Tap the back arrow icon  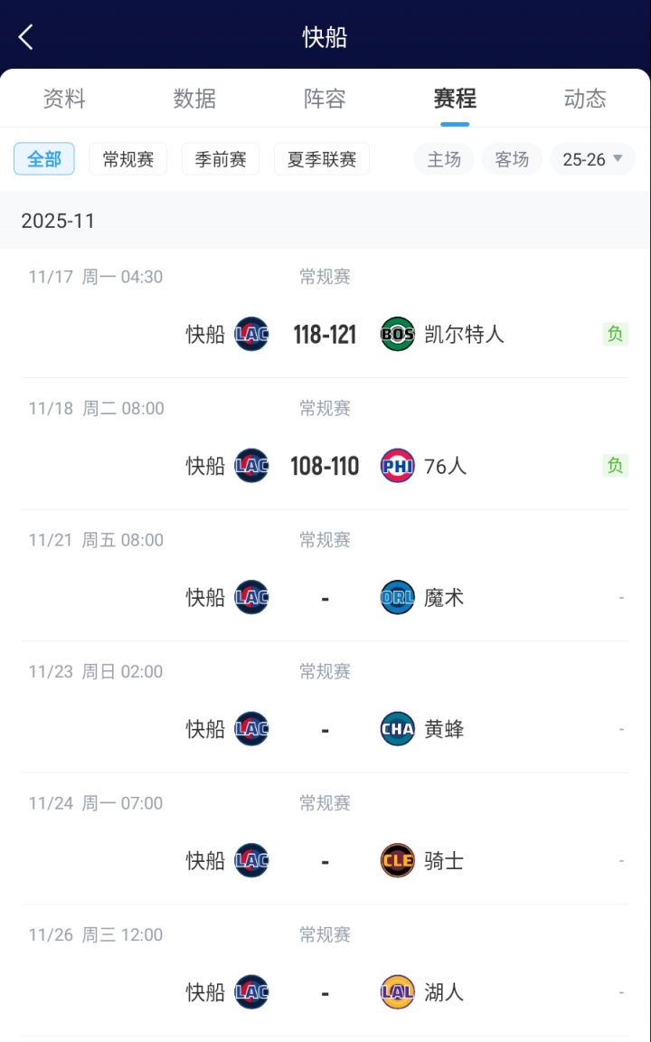pos(26,37)
